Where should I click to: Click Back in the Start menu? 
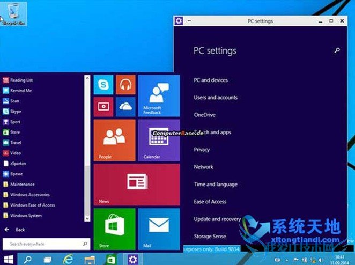pos(14,230)
